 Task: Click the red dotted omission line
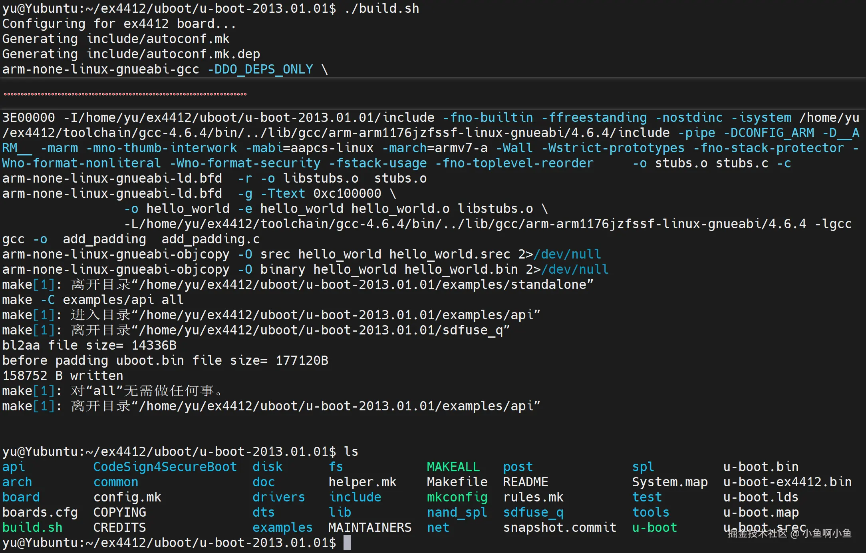[x=125, y=94]
